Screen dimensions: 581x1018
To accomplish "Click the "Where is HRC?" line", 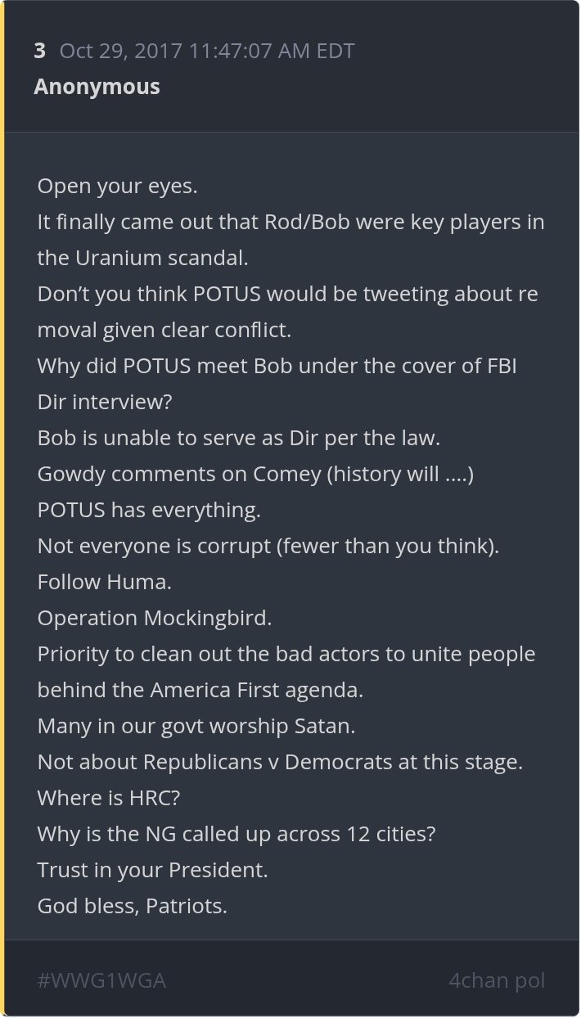I will coord(108,799).
